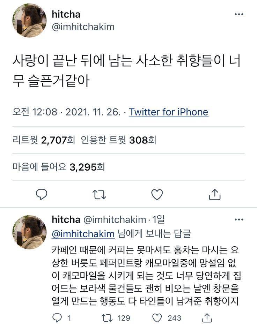Retweet the reply with 129 retweets
The height and width of the screenshot is (329, 257).
click(x=105, y=318)
